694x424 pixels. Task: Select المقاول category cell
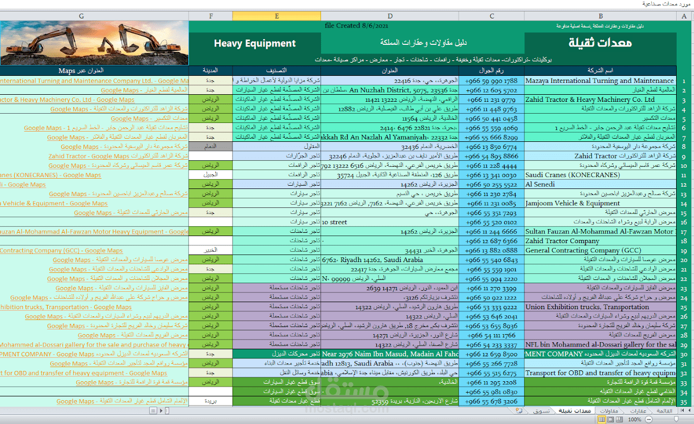pyautogui.click(x=277, y=147)
